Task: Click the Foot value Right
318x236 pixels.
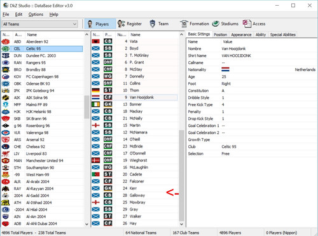Action: tap(226, 84)
